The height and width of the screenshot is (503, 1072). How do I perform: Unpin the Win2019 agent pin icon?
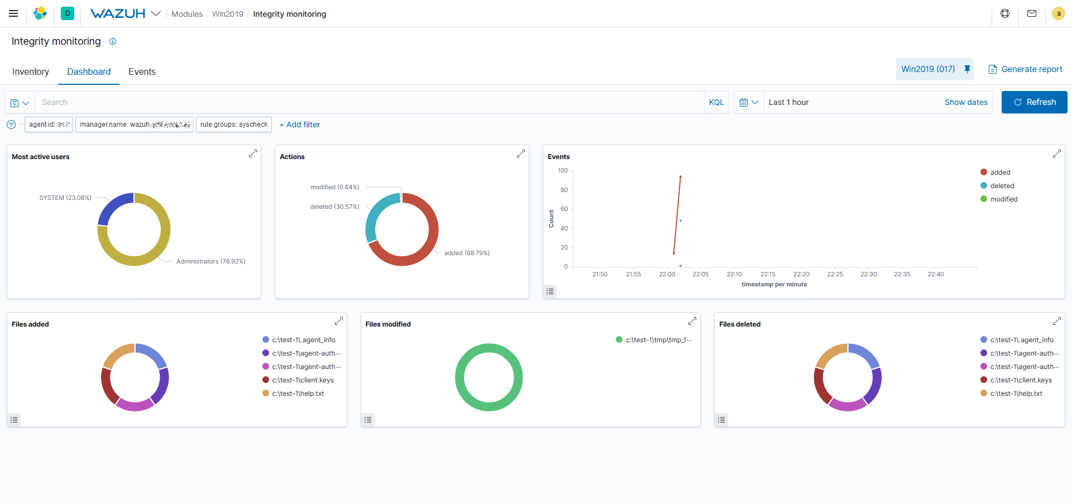[968, 69]
